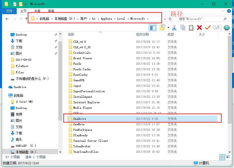Open the envelope icon on the toolbar

pyautogui.click(x=216, y=27)
